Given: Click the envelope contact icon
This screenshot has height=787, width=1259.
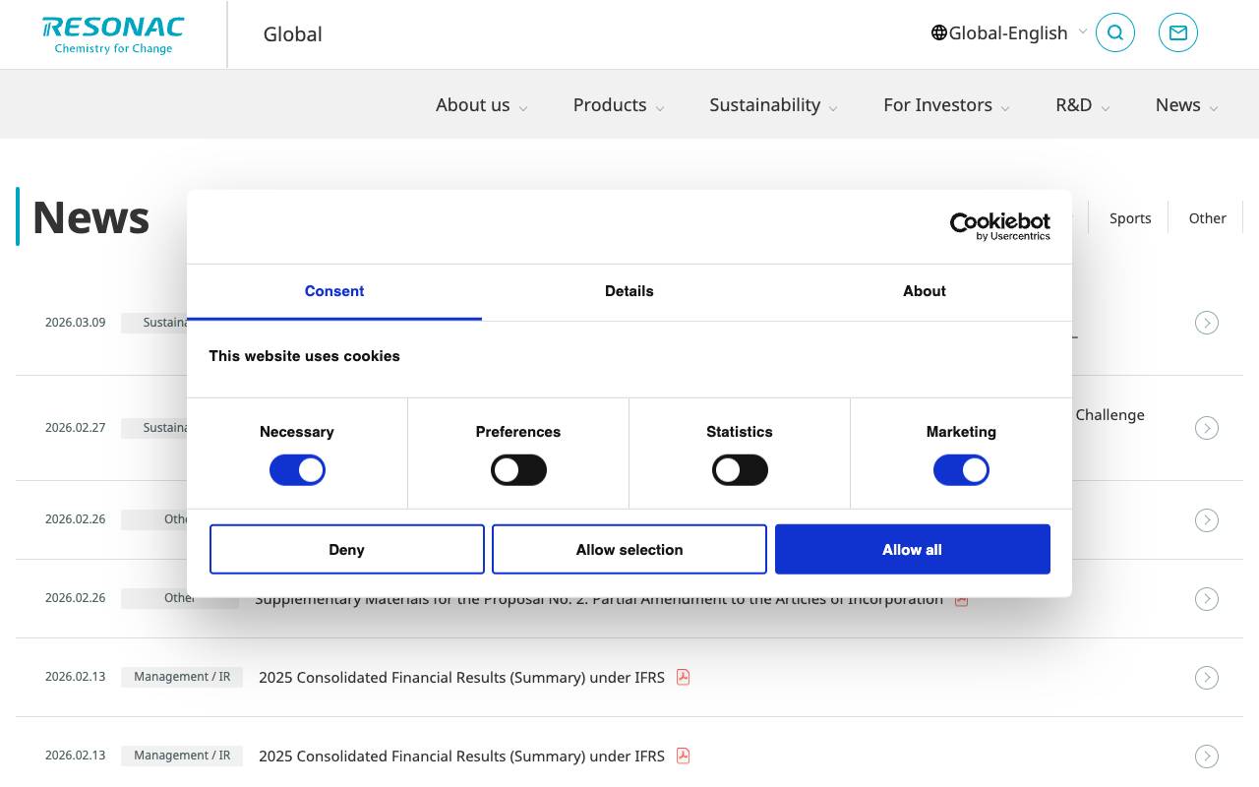Looking at the screenshot, I should click(1177, 32).
